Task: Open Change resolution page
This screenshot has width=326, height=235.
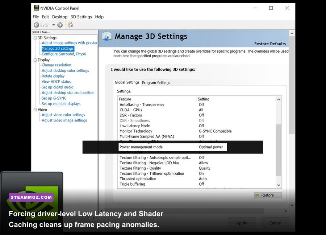Action: point(57,65)
